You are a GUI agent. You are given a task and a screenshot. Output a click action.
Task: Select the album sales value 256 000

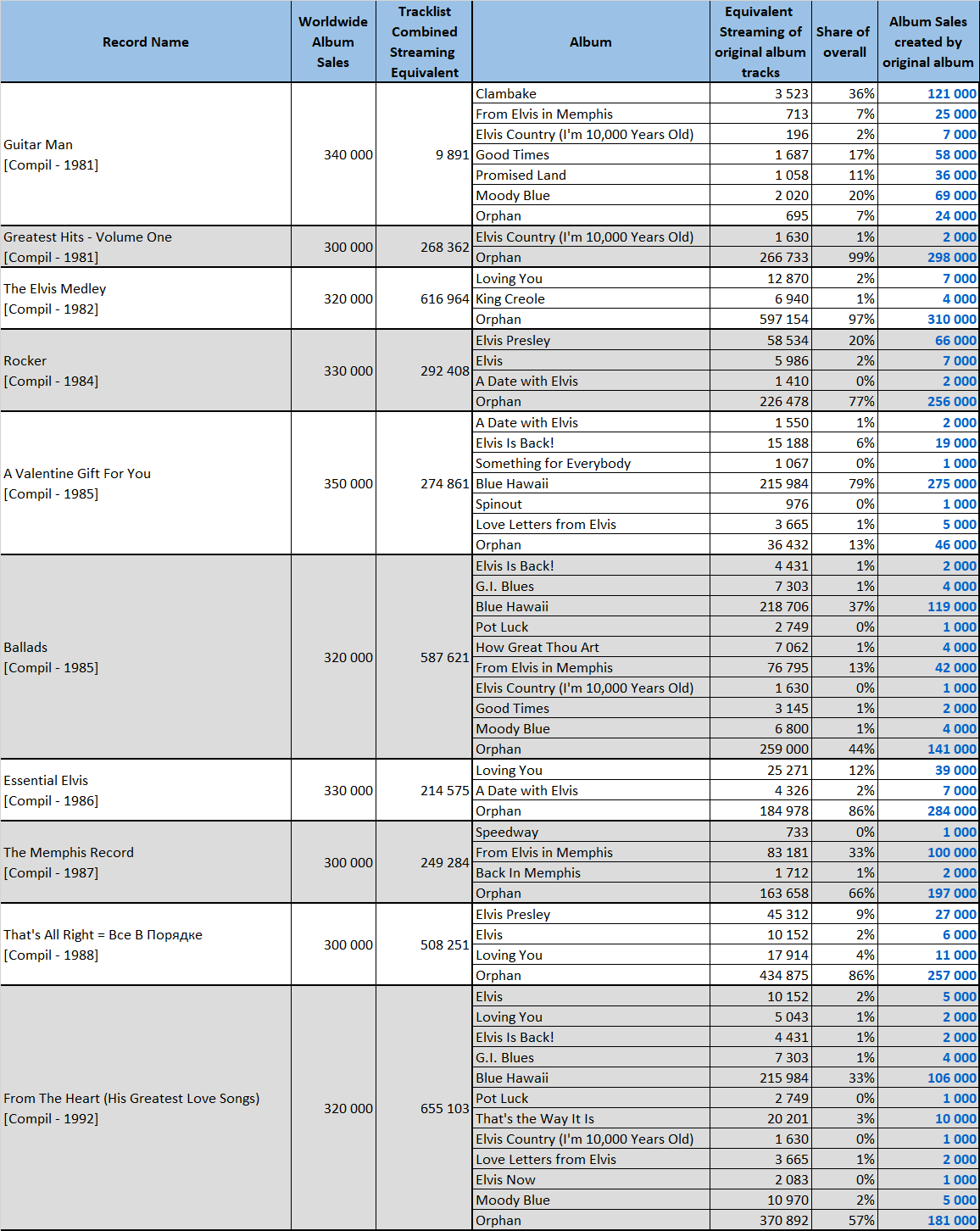928,401
